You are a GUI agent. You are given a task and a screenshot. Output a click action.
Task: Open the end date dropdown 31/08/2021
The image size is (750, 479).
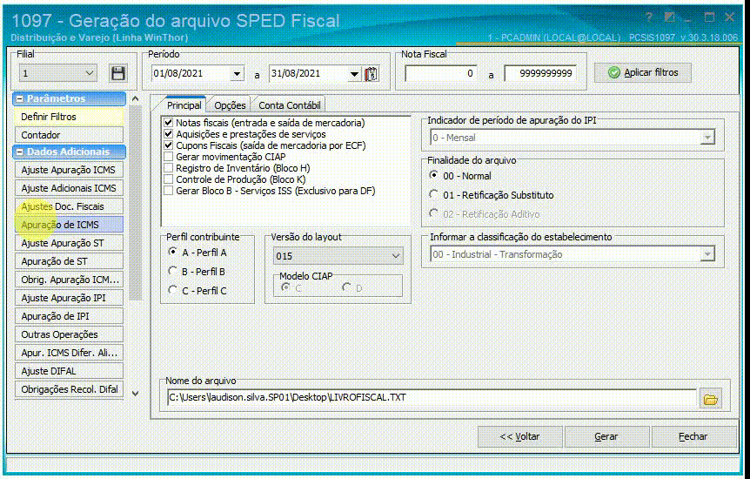click(x=354, y=74)
